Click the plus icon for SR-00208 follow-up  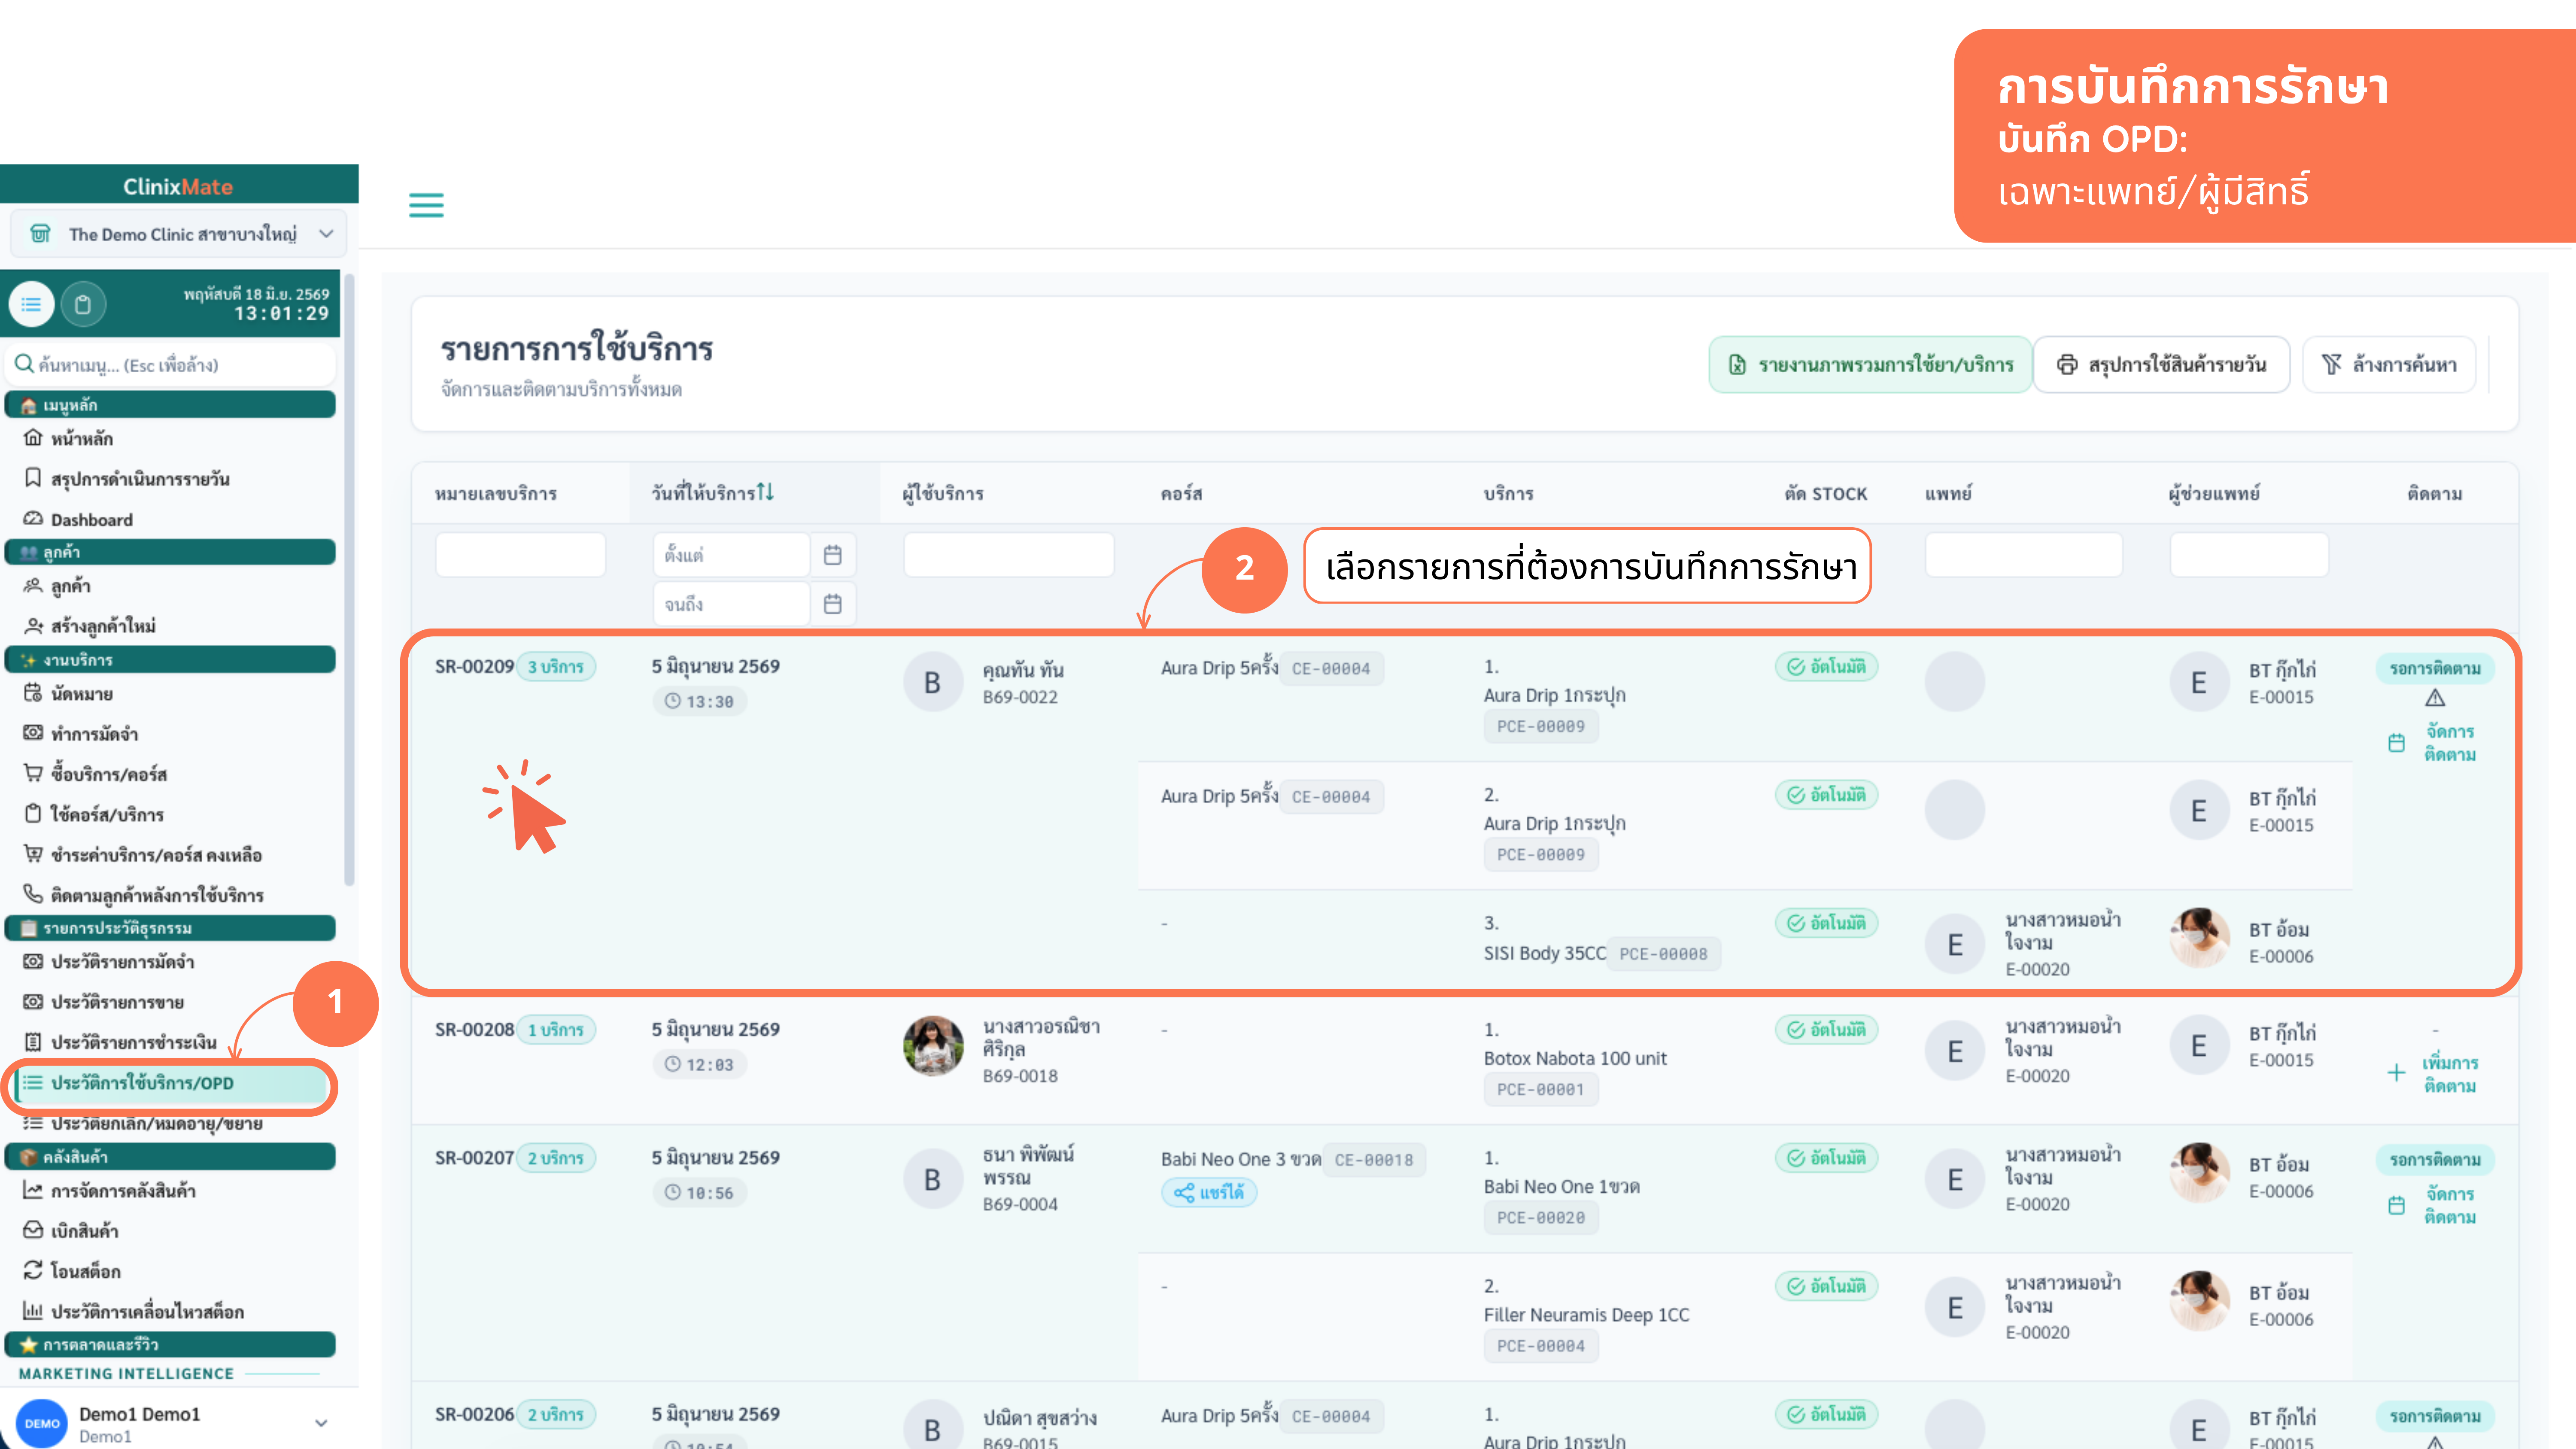(2396, 1073)
